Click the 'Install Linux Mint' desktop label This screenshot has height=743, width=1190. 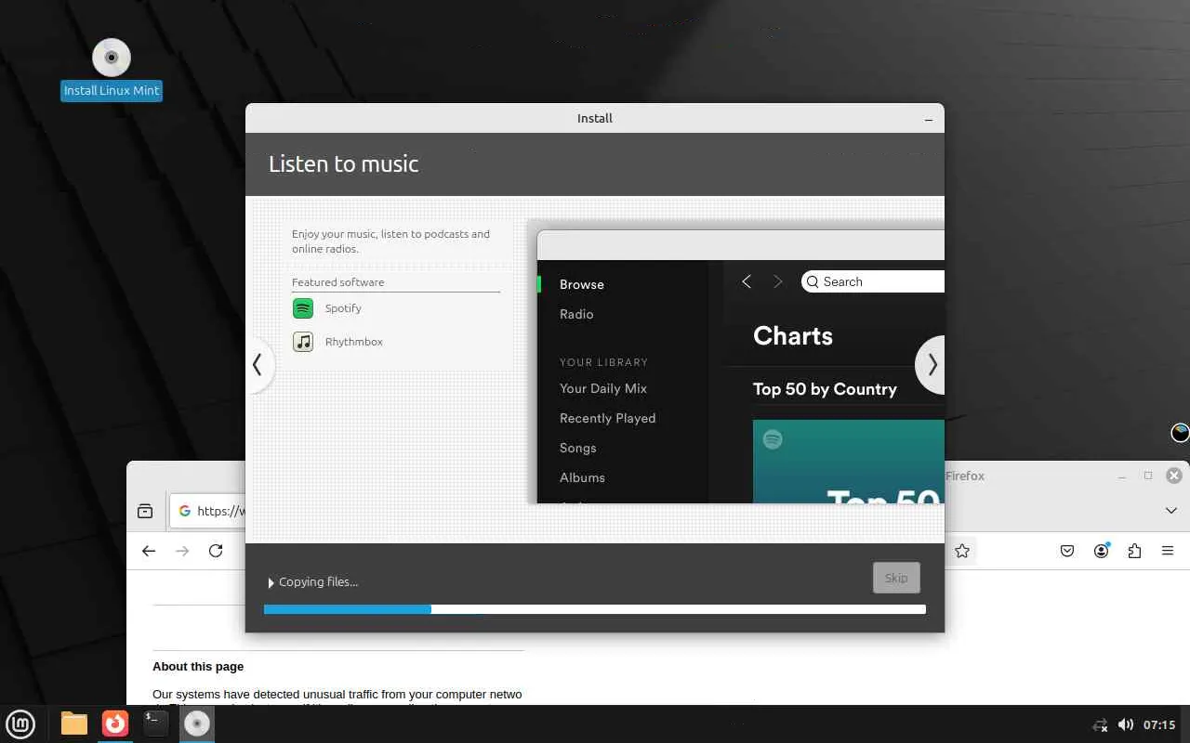(112, 90)
